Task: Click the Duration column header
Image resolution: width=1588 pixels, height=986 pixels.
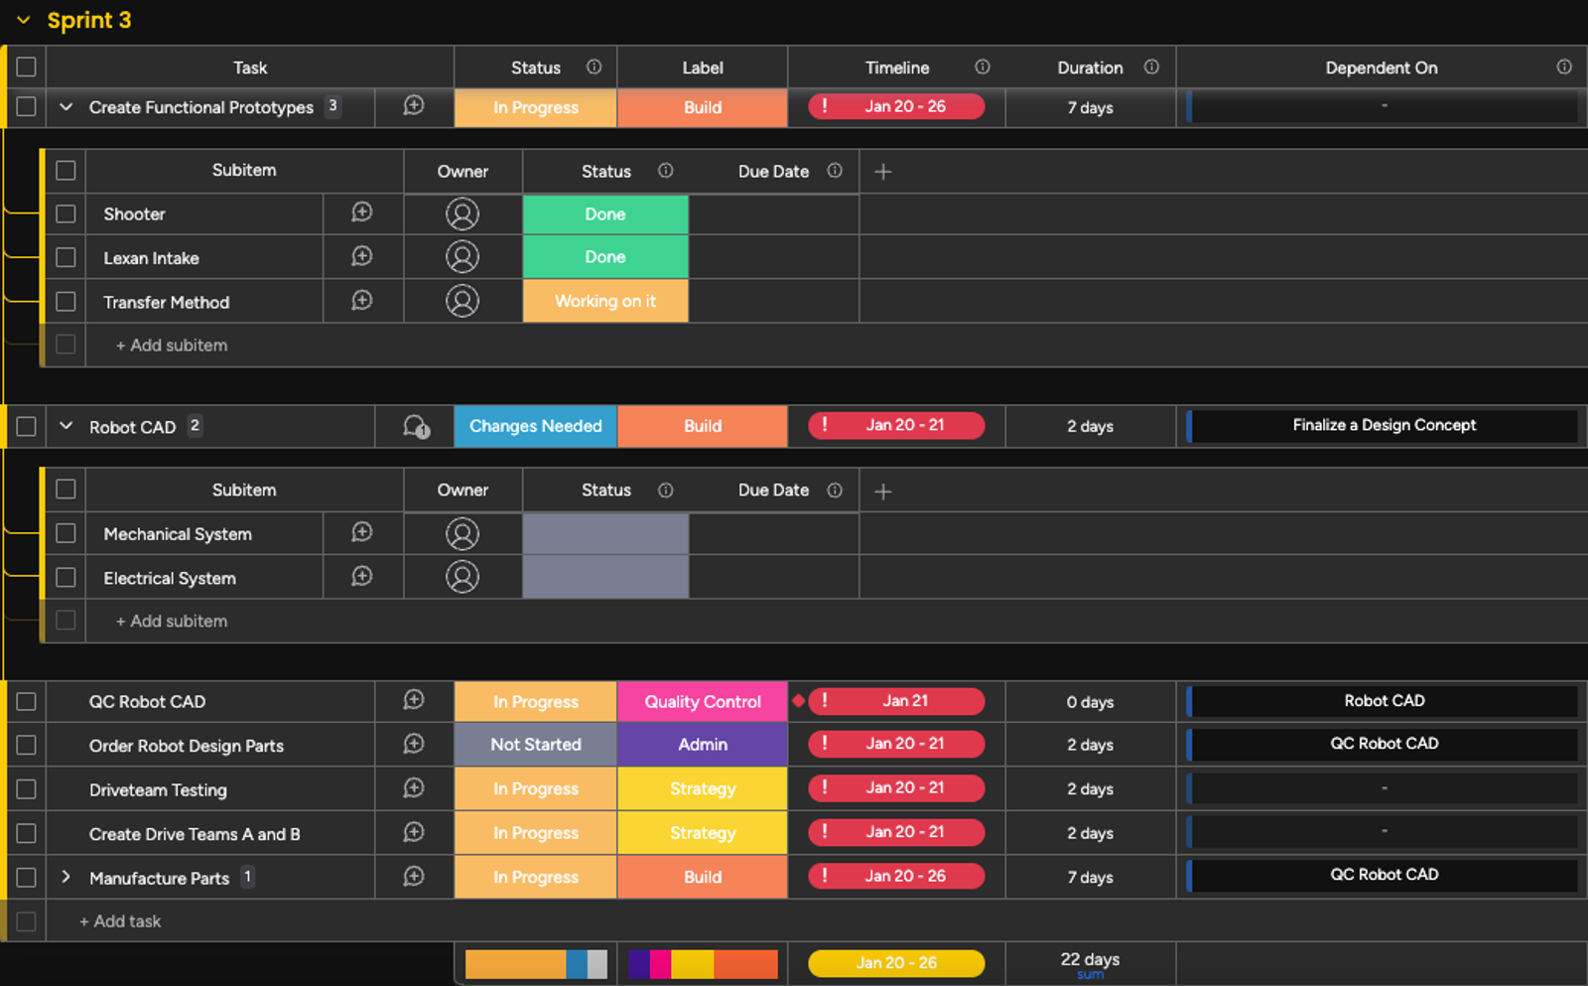Action: click(1089, 68)
